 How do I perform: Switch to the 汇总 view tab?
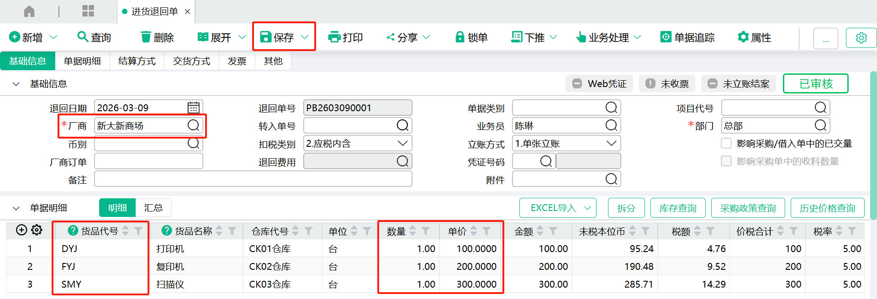153,208
